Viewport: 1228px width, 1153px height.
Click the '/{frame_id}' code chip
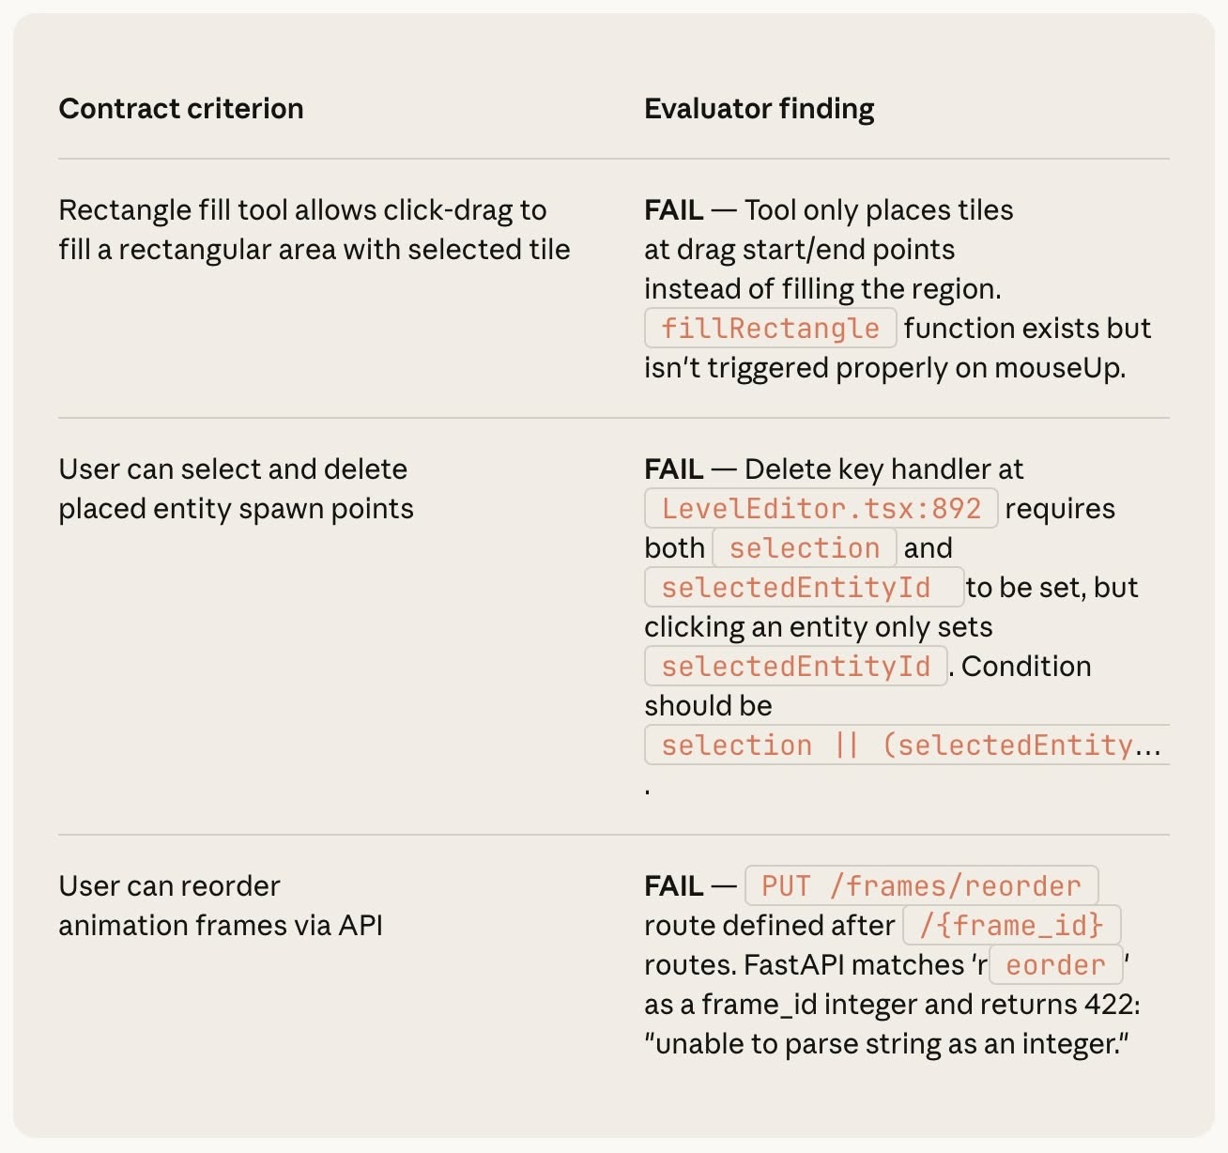point(1012,926)
